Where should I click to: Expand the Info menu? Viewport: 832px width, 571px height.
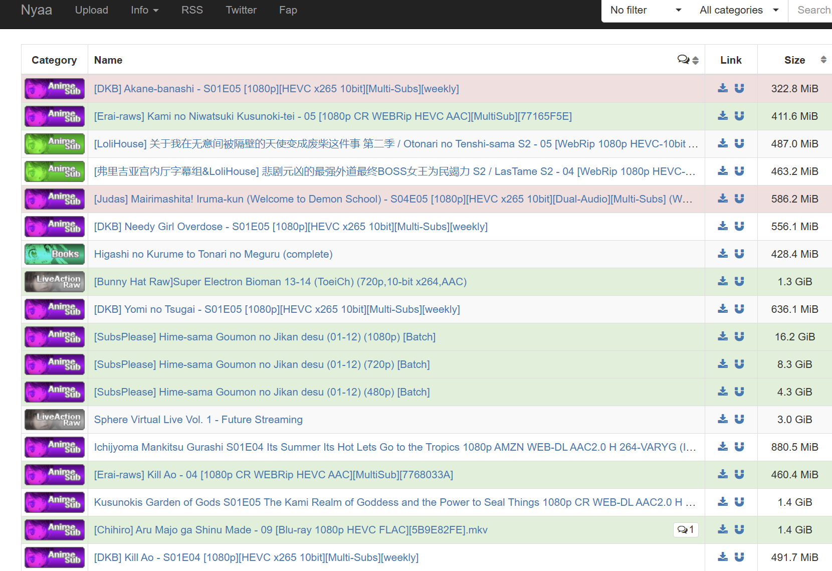click(x=144, y=10)
